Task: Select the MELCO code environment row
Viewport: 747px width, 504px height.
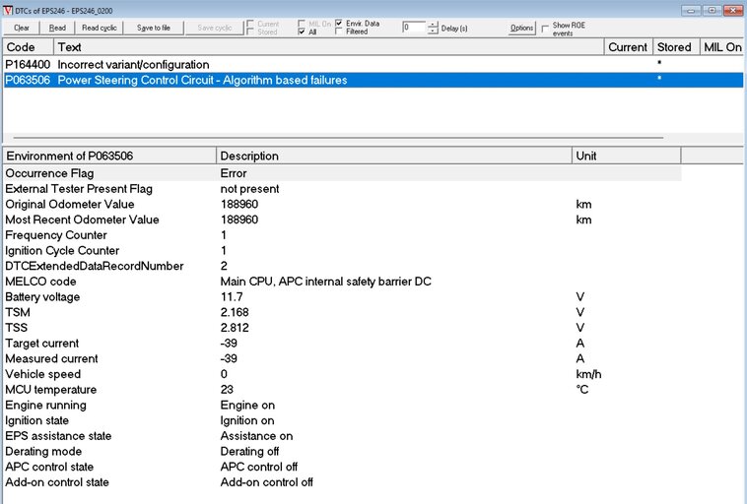Action: 342,282
